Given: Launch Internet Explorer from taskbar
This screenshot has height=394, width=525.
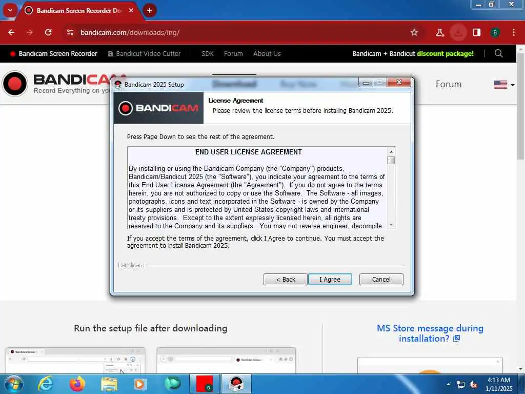Looking at the screenshot, I should (x=46, y=384).
